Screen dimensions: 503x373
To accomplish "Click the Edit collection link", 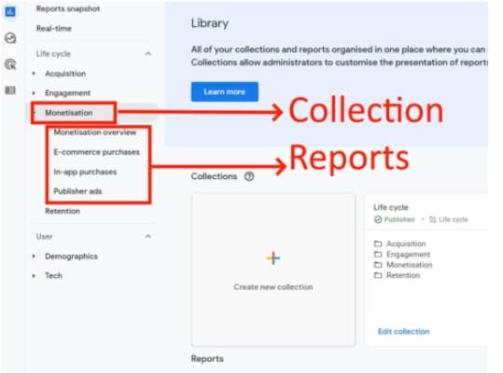I will (403, 331).
